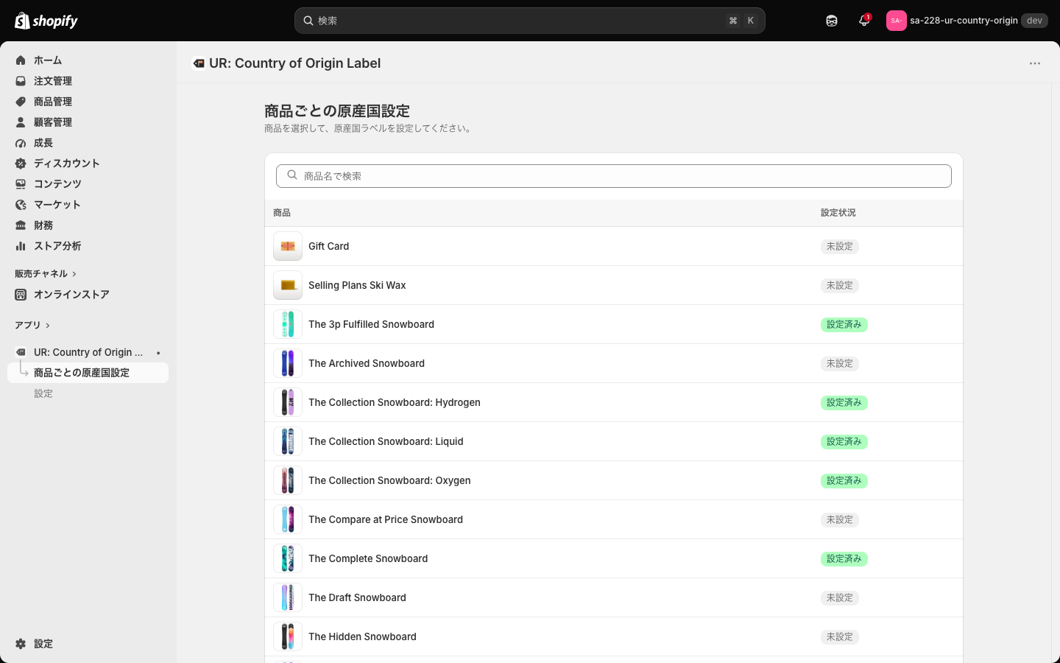Screen dimensions: 1060x663
Task: Open 商品管理 in the sidebar
Action: (88, 102)
